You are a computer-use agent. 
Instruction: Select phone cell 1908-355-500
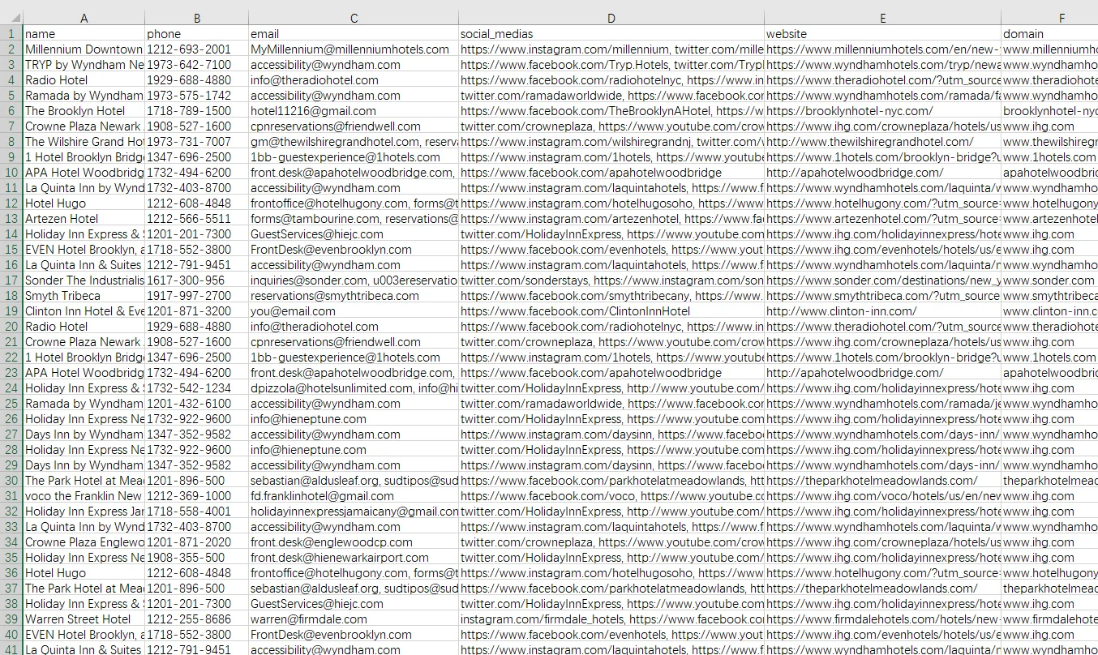[197, 558]
